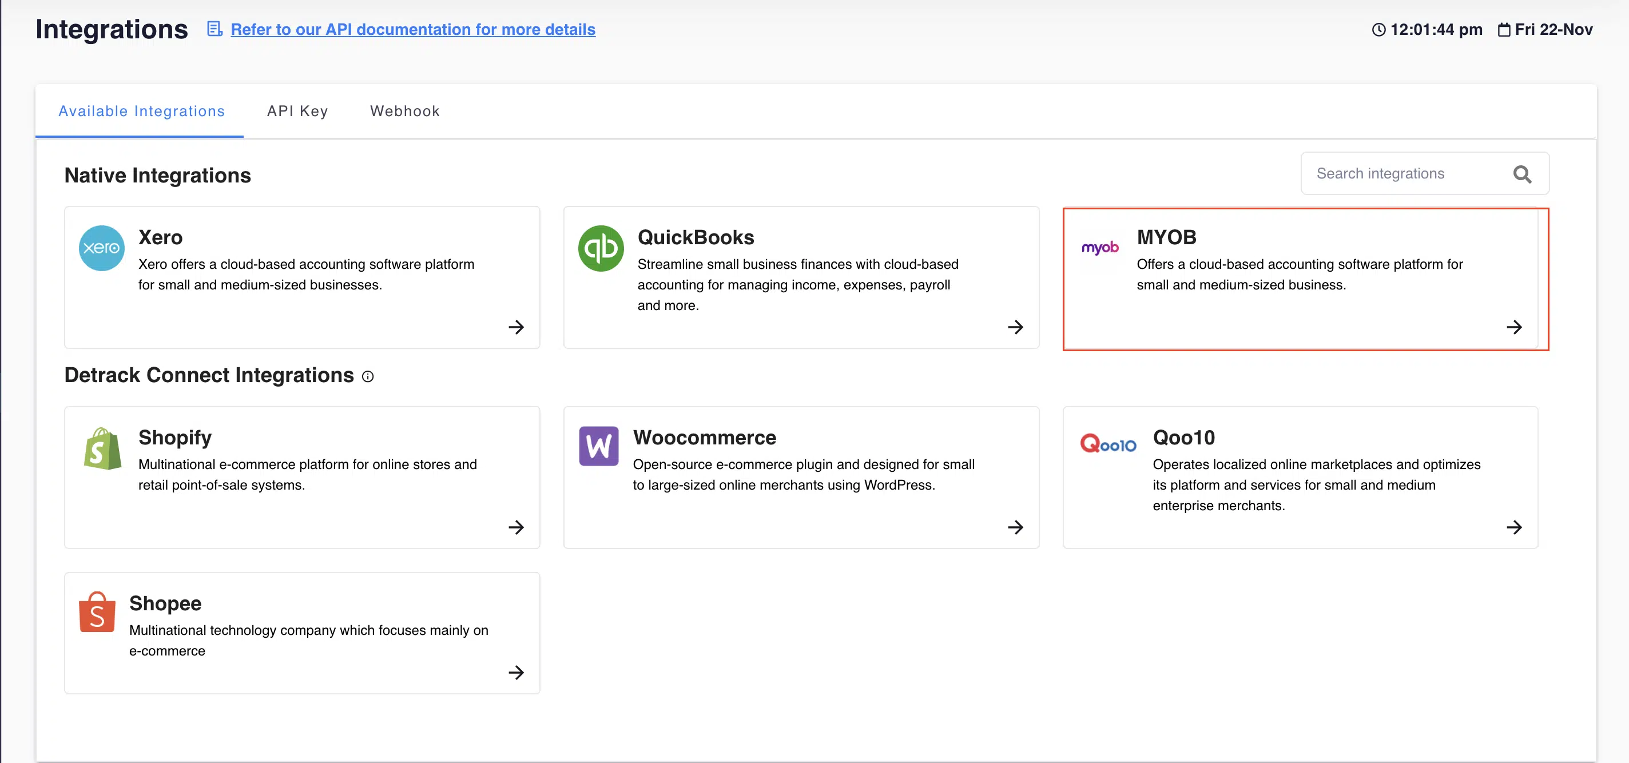Image resolution: width=1629 pixels, height=763 pixels.
Task: Click the Xero logo icon
Action: pyautogui.click(x=101, y=248)
